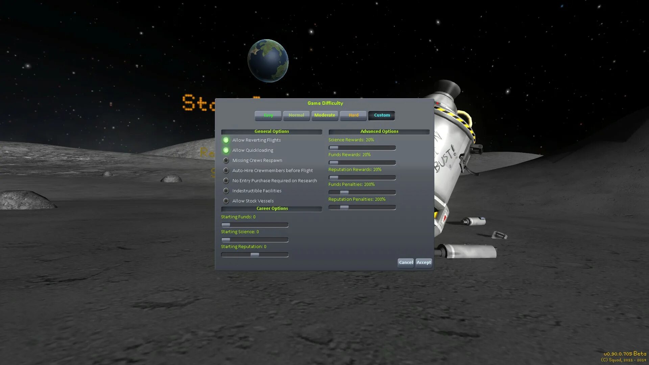Choose the Moderate difficulty preset
The width and height of the screenshot is (649, 365).
click(324, 116)
